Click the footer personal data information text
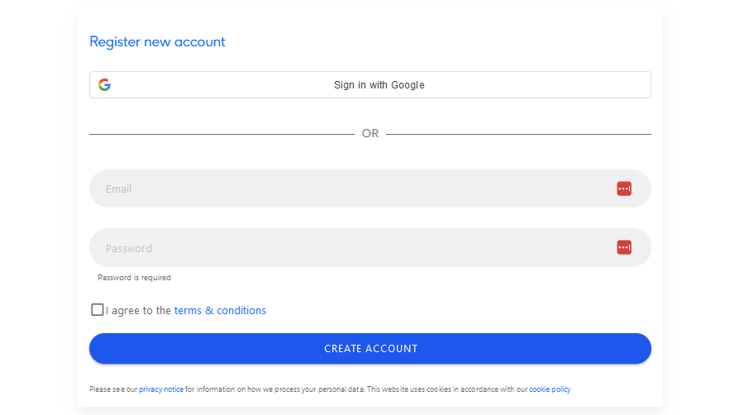This screenshot has width=744, height=415. click(330, 389)
